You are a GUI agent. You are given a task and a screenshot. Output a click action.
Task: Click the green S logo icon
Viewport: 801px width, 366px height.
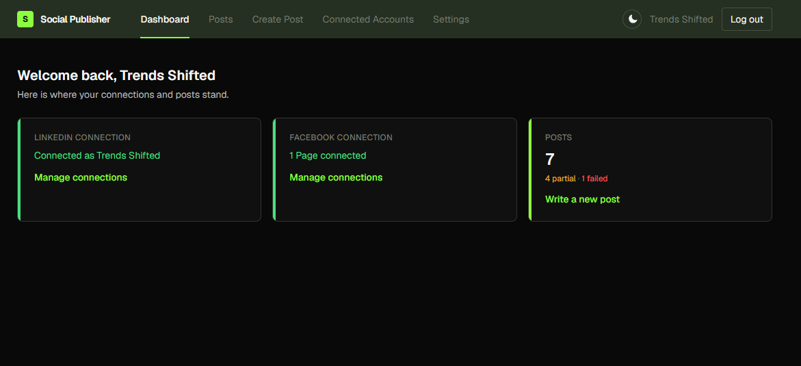(25, 19)
